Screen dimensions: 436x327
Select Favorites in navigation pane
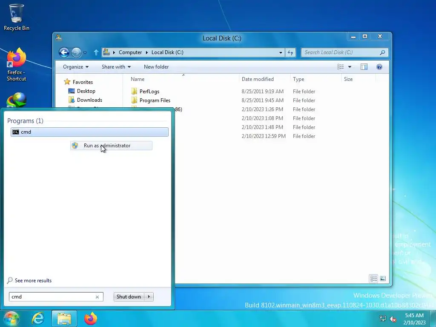(83, 82)
